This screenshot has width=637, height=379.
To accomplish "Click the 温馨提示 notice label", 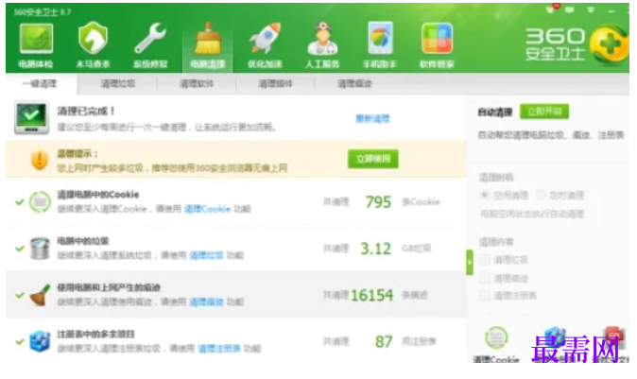I will point(77,153).
